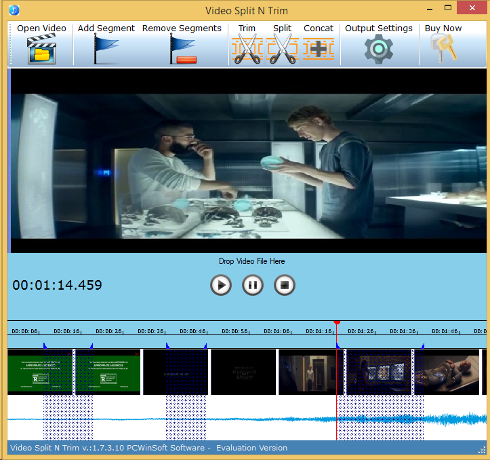Select the dark title text thumbnail
The height and width of the screenshot is (460, 490).
point(243,372)
